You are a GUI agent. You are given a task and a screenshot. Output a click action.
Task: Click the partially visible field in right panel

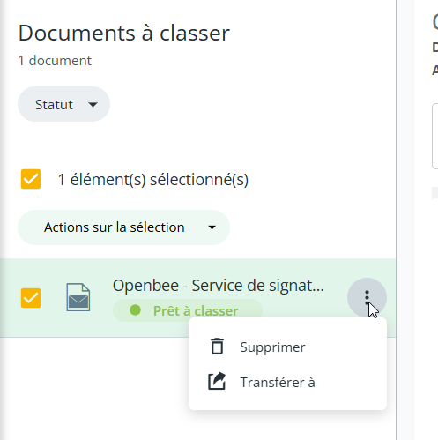[x=434, y=136]
